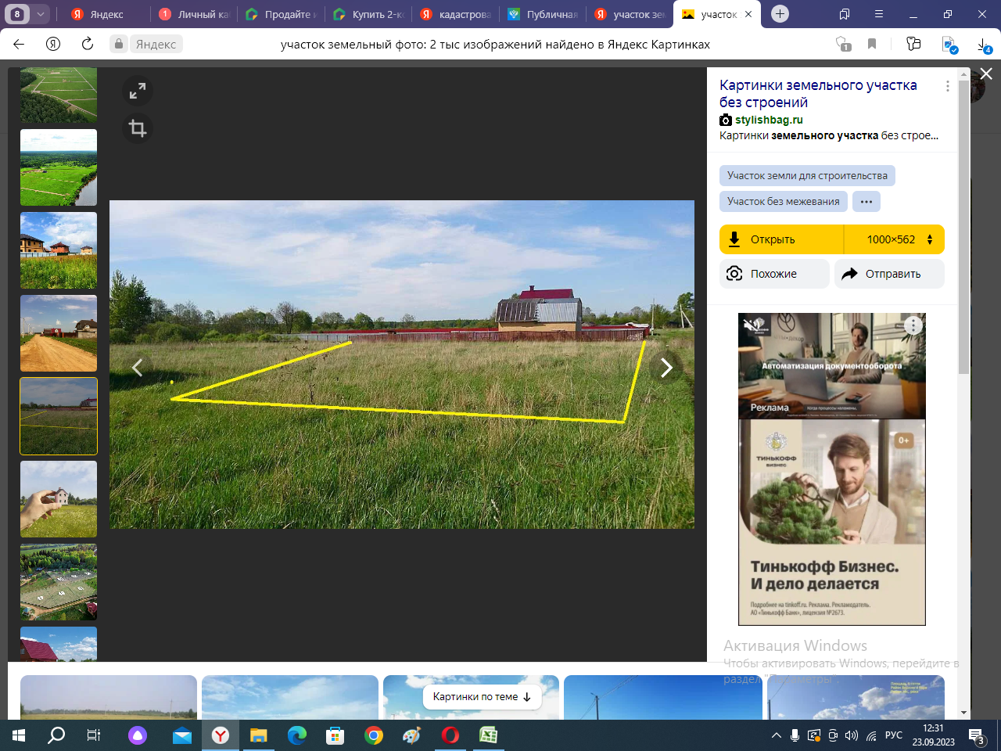Open the Yandex home button in the toolbar
The image size is (1001, 751).
tap(53, 44)
